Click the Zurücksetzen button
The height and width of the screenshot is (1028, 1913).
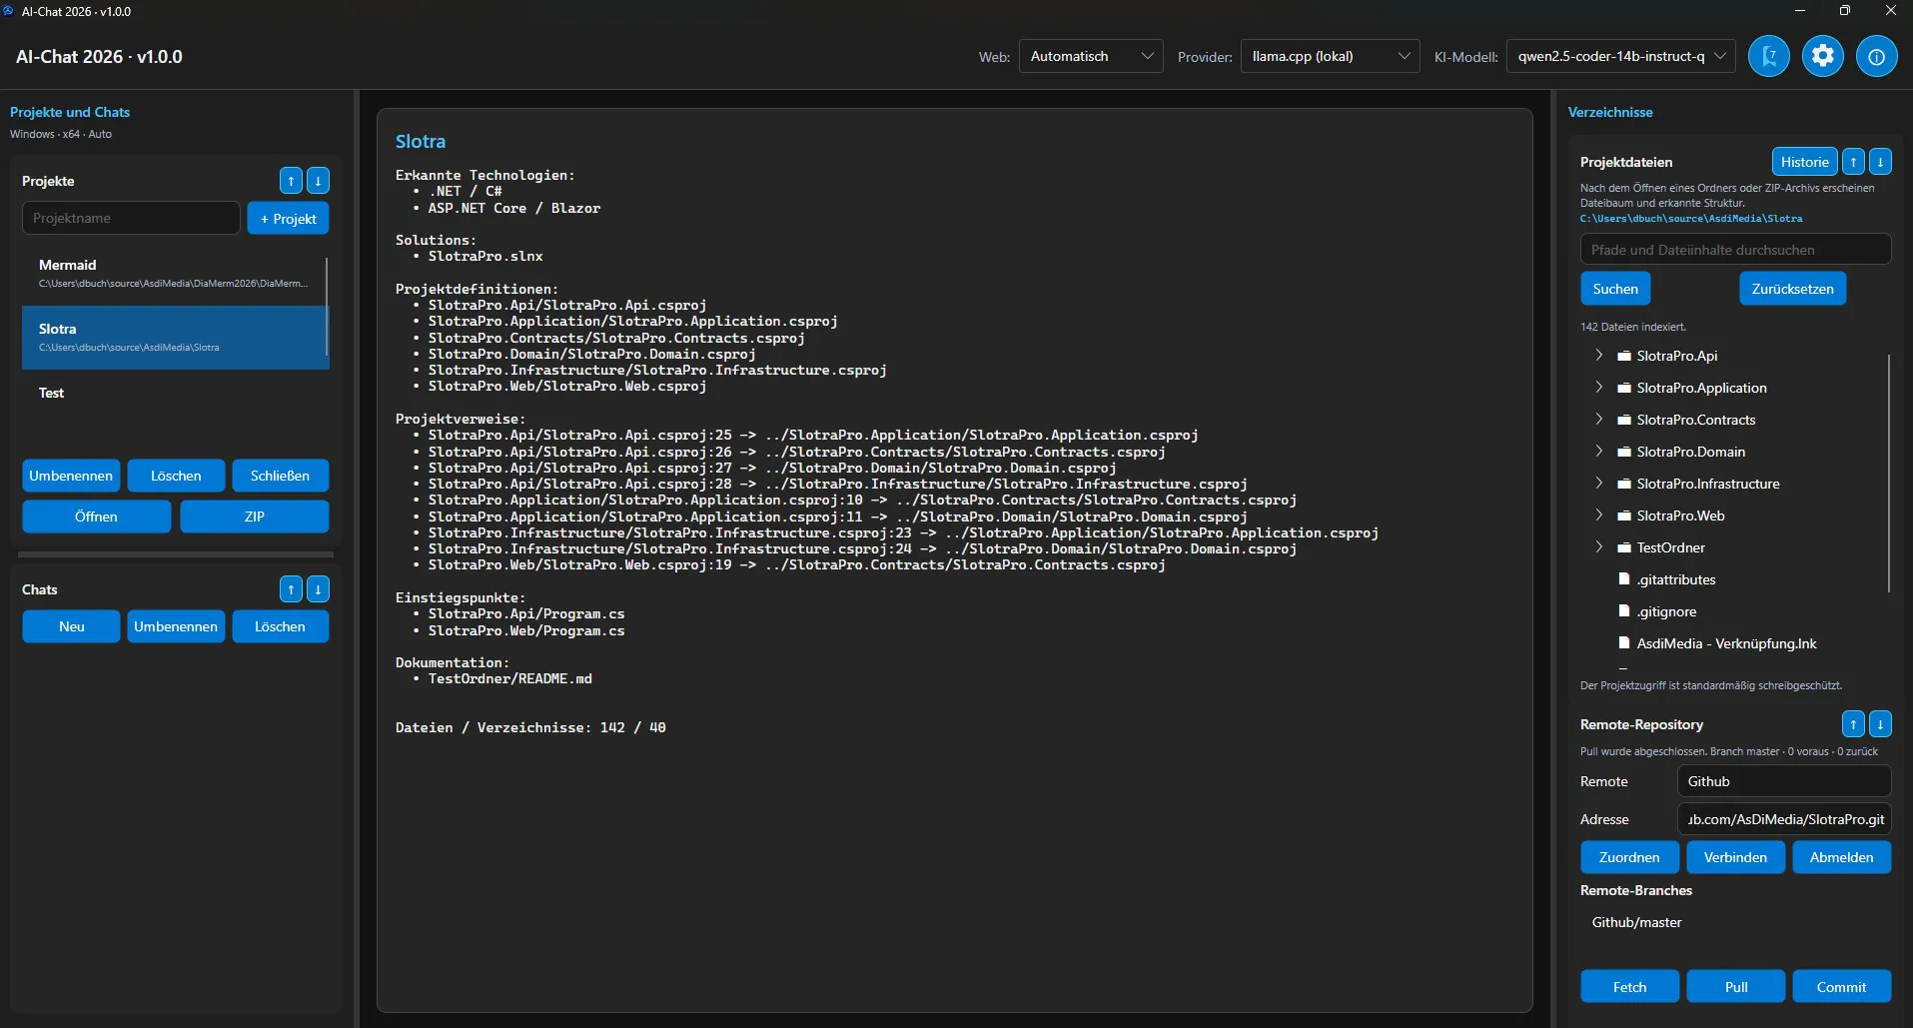coord(1792,289)
